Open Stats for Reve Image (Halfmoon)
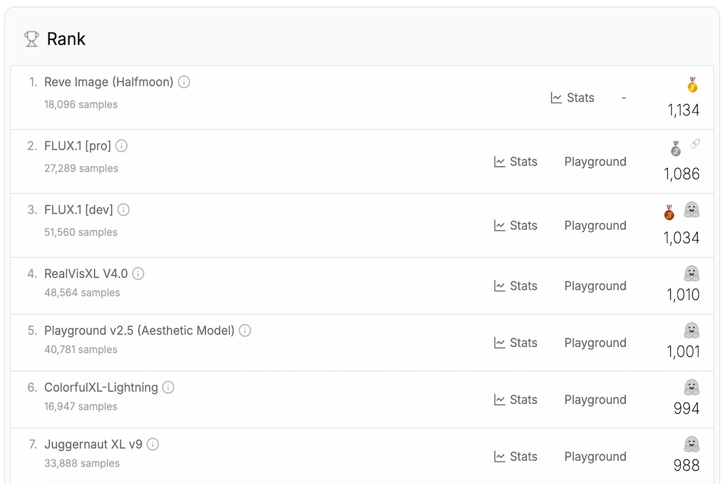The height and width of the screenshot is (484, 726). [x=572, y=98]
